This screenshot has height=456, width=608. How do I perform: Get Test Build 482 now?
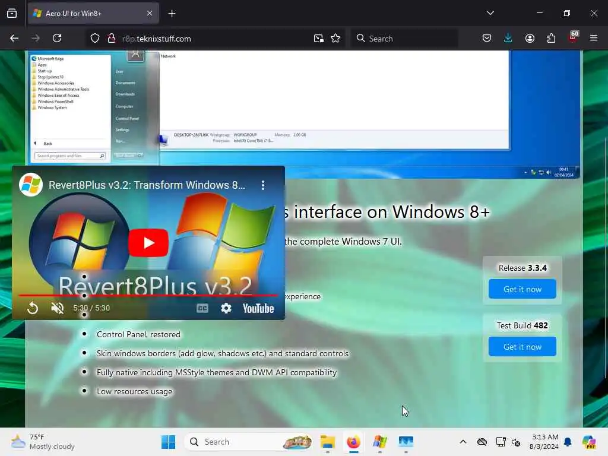522,347
